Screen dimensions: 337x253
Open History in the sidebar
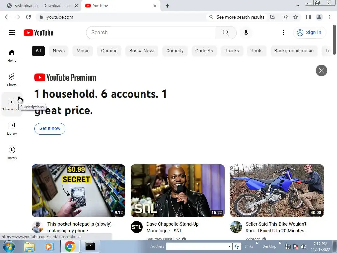tap(12, 153)
